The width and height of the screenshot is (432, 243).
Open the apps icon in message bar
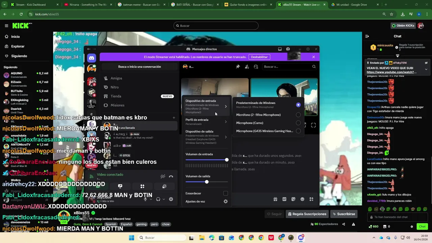tap(312, 199)
